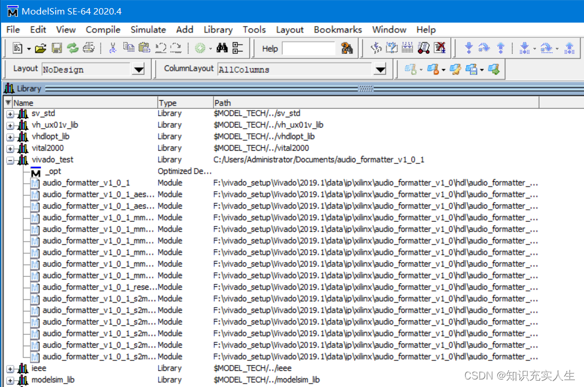Click the Cut scissors icon
Viewport: 584px width, 387px height.
112,48
